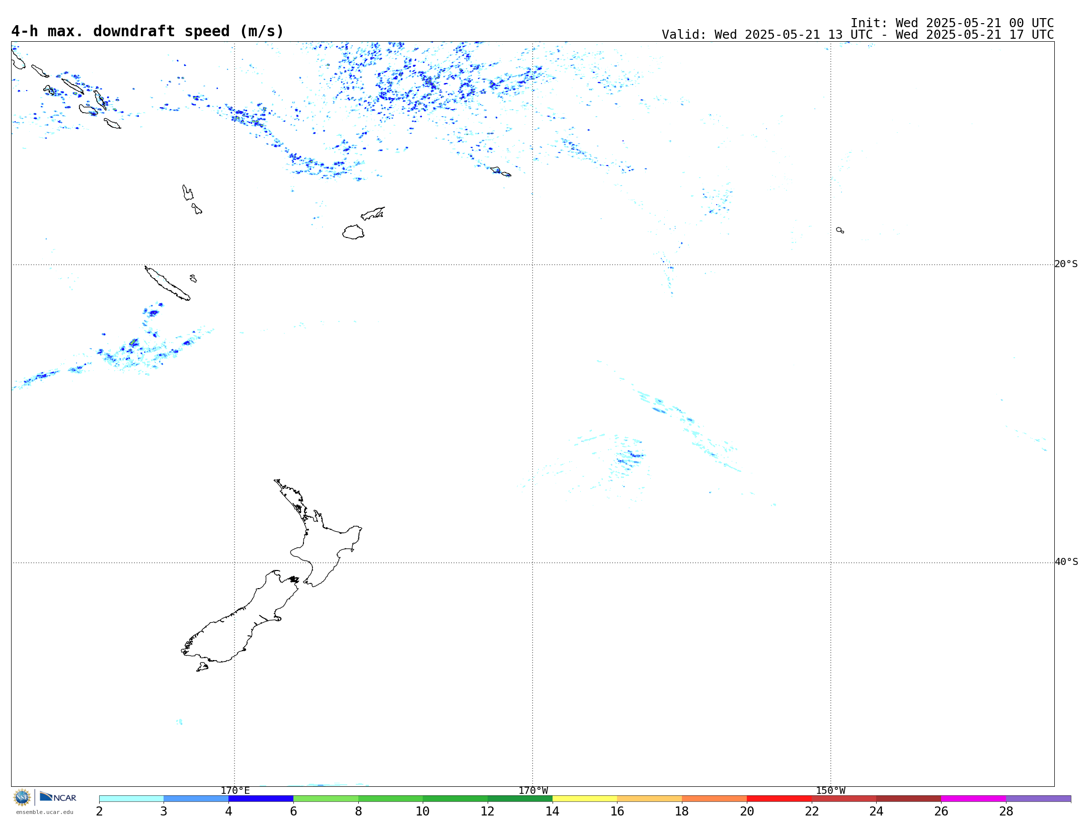Click colorbar tick label '10'
This screenshot has height=818, width=1087.
point(423,811)
